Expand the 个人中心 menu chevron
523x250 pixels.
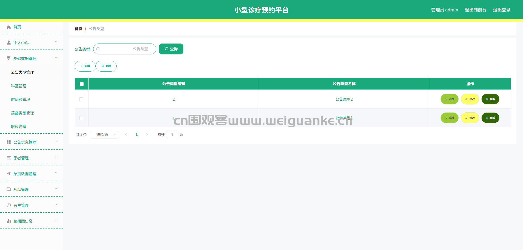[56, 42]
